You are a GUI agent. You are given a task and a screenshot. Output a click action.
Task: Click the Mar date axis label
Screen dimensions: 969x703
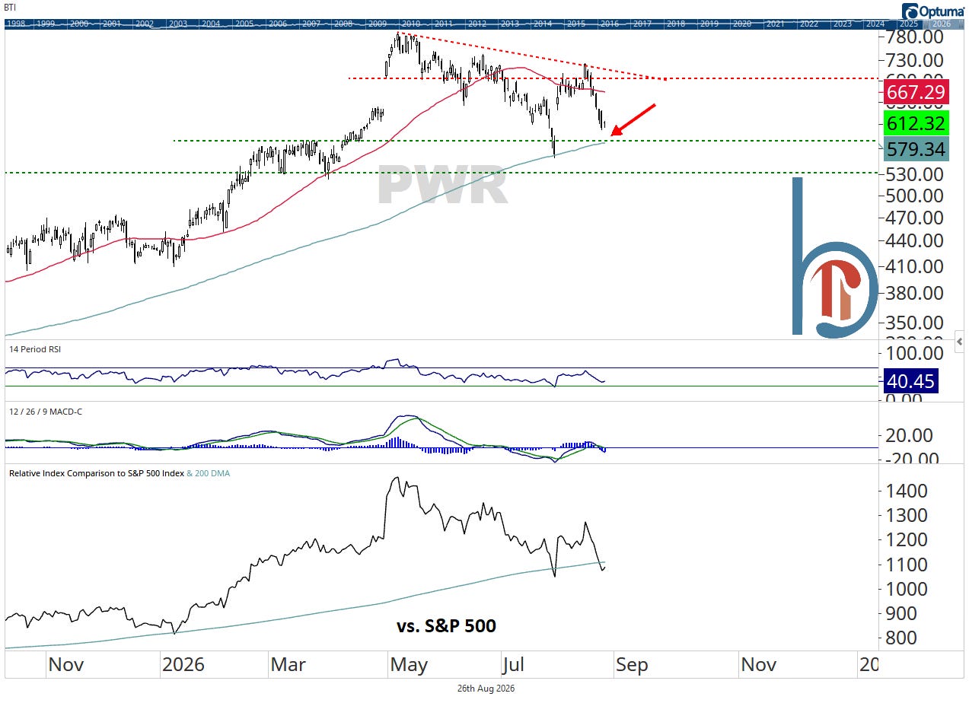click(x=288, y=665)
